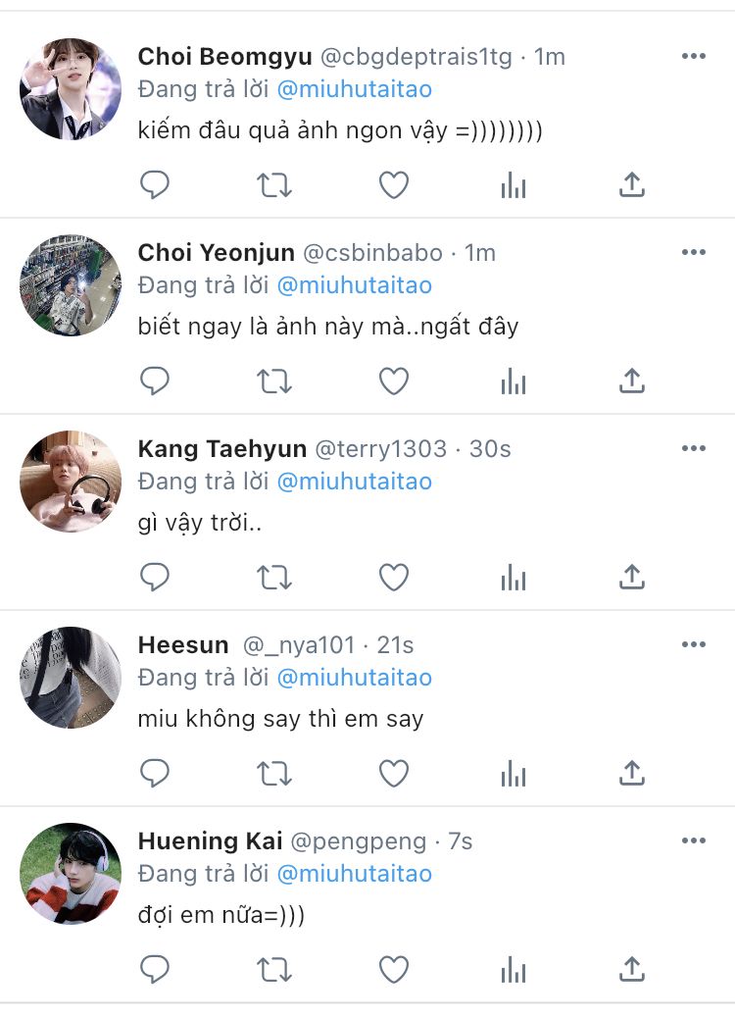View analytics on Choi Beomgyu's tweet
The height and width of the screenshot is (1017, 735).
[x=514, y=184]
